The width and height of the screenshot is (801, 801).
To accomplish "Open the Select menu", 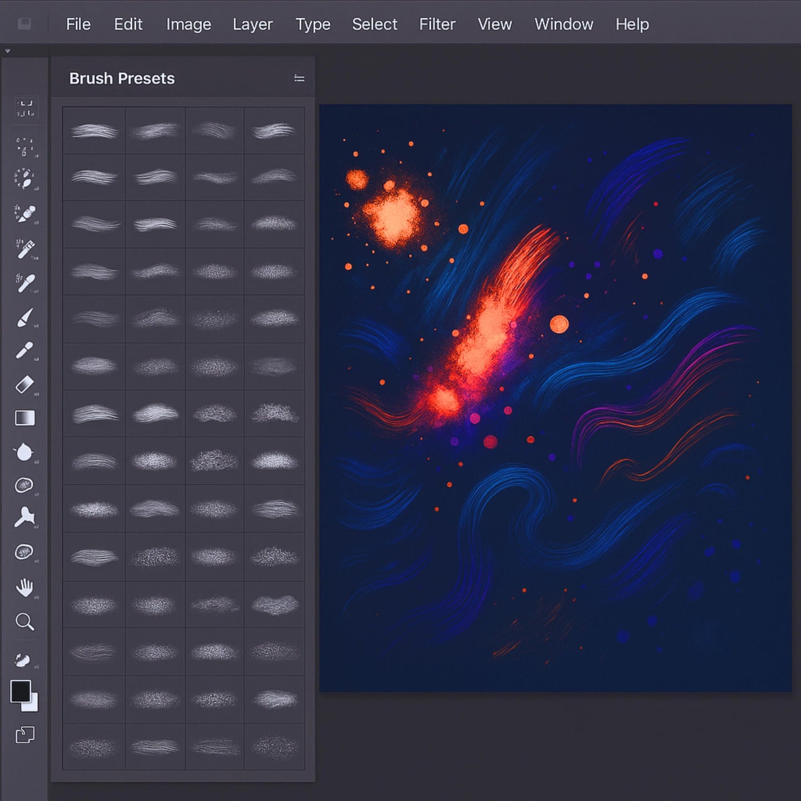I will pyautogui.click(x=375, y=24).
